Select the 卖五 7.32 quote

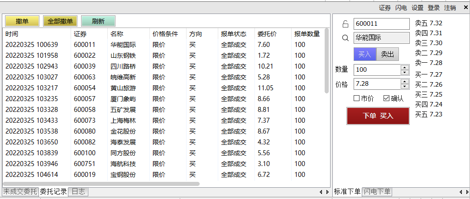(x=429, y=23)
